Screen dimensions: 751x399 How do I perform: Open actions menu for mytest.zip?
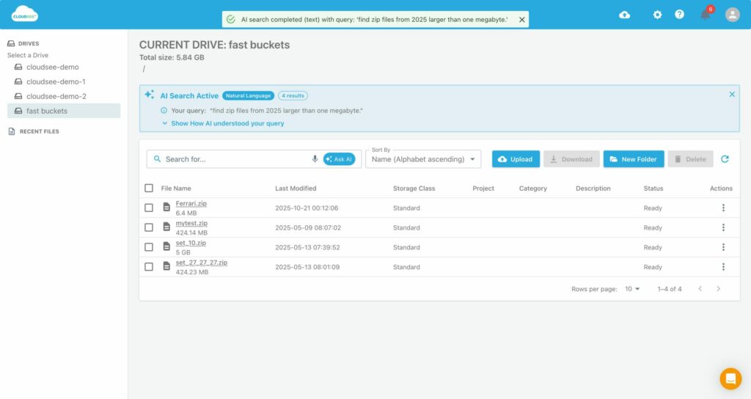coord(723,227)
